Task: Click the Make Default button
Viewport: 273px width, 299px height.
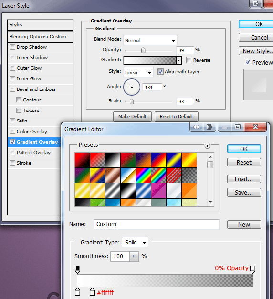Action: [132, 117]
